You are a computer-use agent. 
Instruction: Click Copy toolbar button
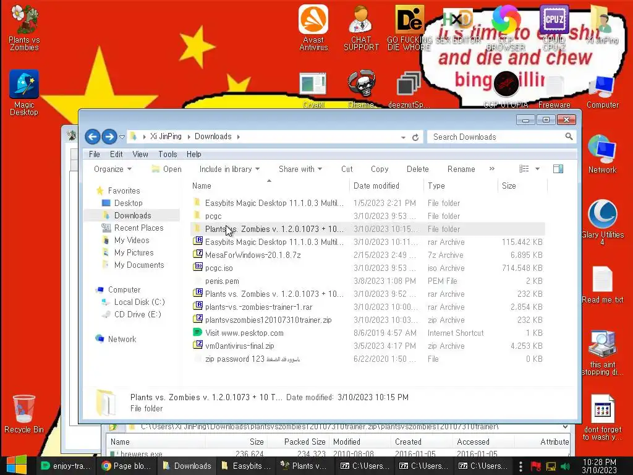pyautogui.click(x=380, y=169)
